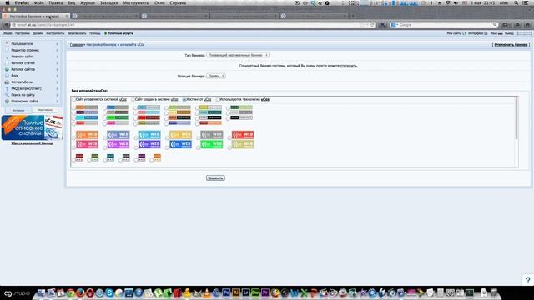Viewport: 534px width, 300px height.
Task: Open the Настройки menu in the panel
Action: pos(23,33)
